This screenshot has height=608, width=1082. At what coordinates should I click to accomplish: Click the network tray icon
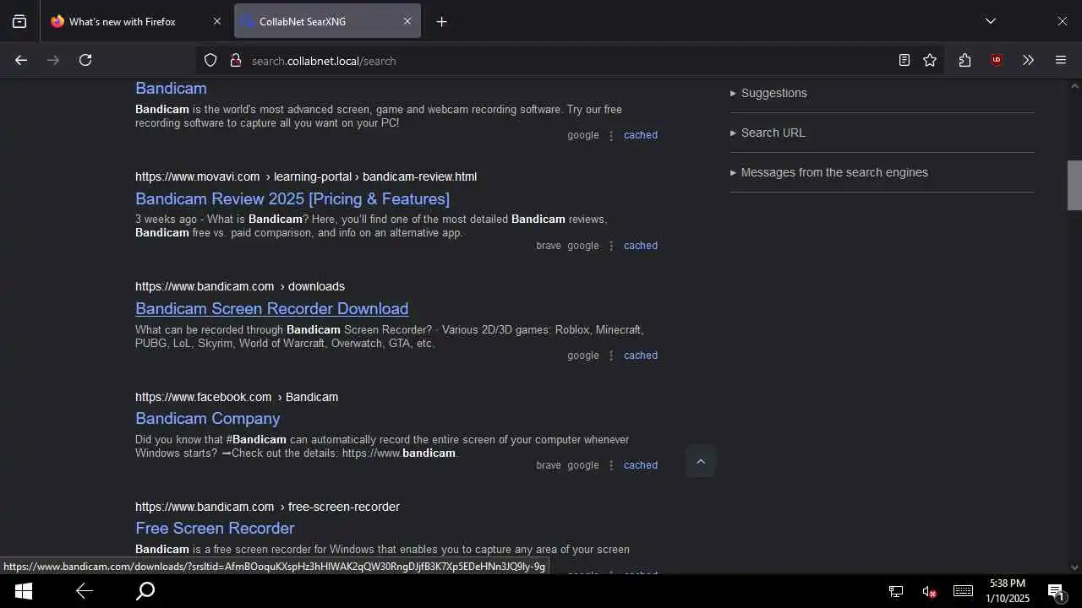click(x=896, y=592)
